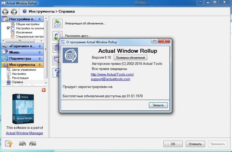Click the sidebar vertical scrollbar down arrow

(46, 83)
